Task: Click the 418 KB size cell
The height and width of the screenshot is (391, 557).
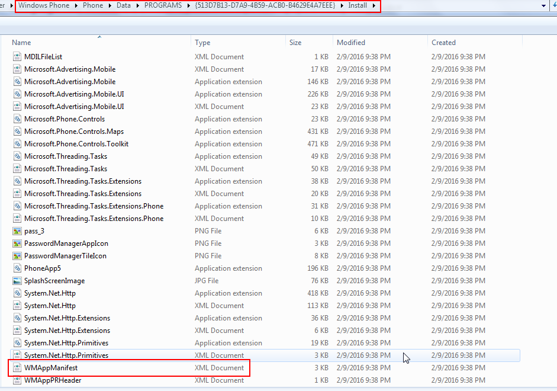Action: (x=318, y=293)
